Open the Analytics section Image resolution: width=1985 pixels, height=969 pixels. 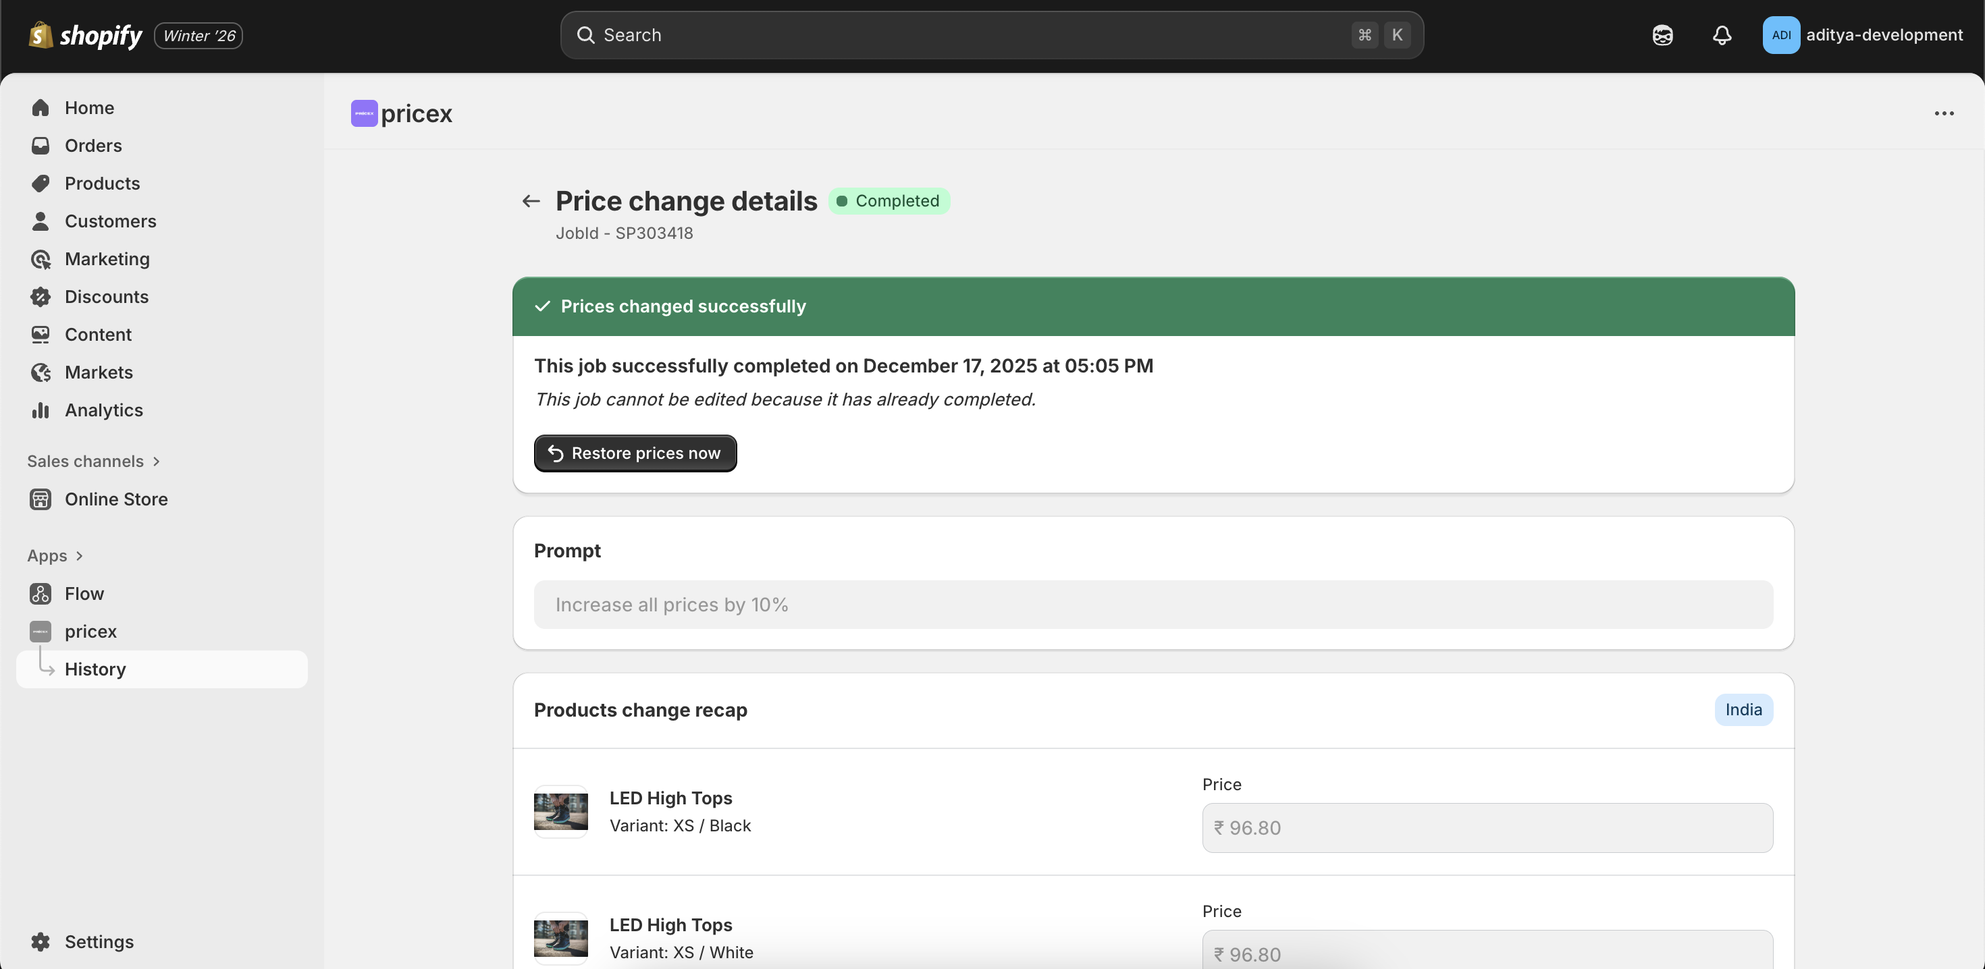pyautogui.click(x=104, y=410)
